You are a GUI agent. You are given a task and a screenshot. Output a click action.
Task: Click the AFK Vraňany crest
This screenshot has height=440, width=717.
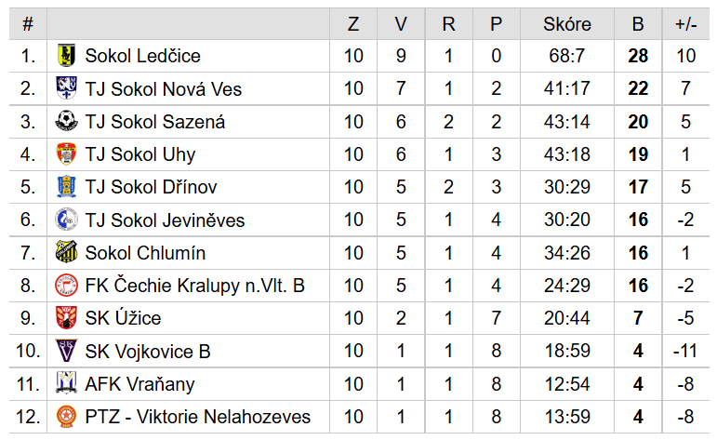coord(66,383)
